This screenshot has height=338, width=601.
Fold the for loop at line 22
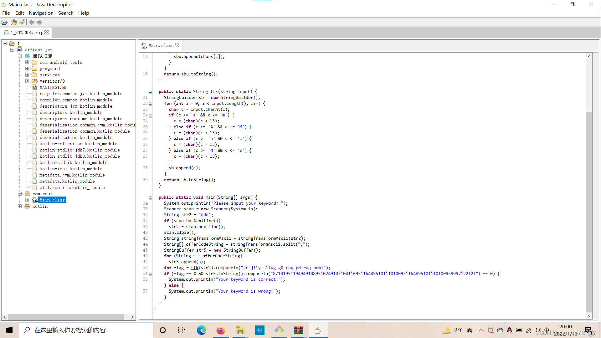click(x=150, y=104)
